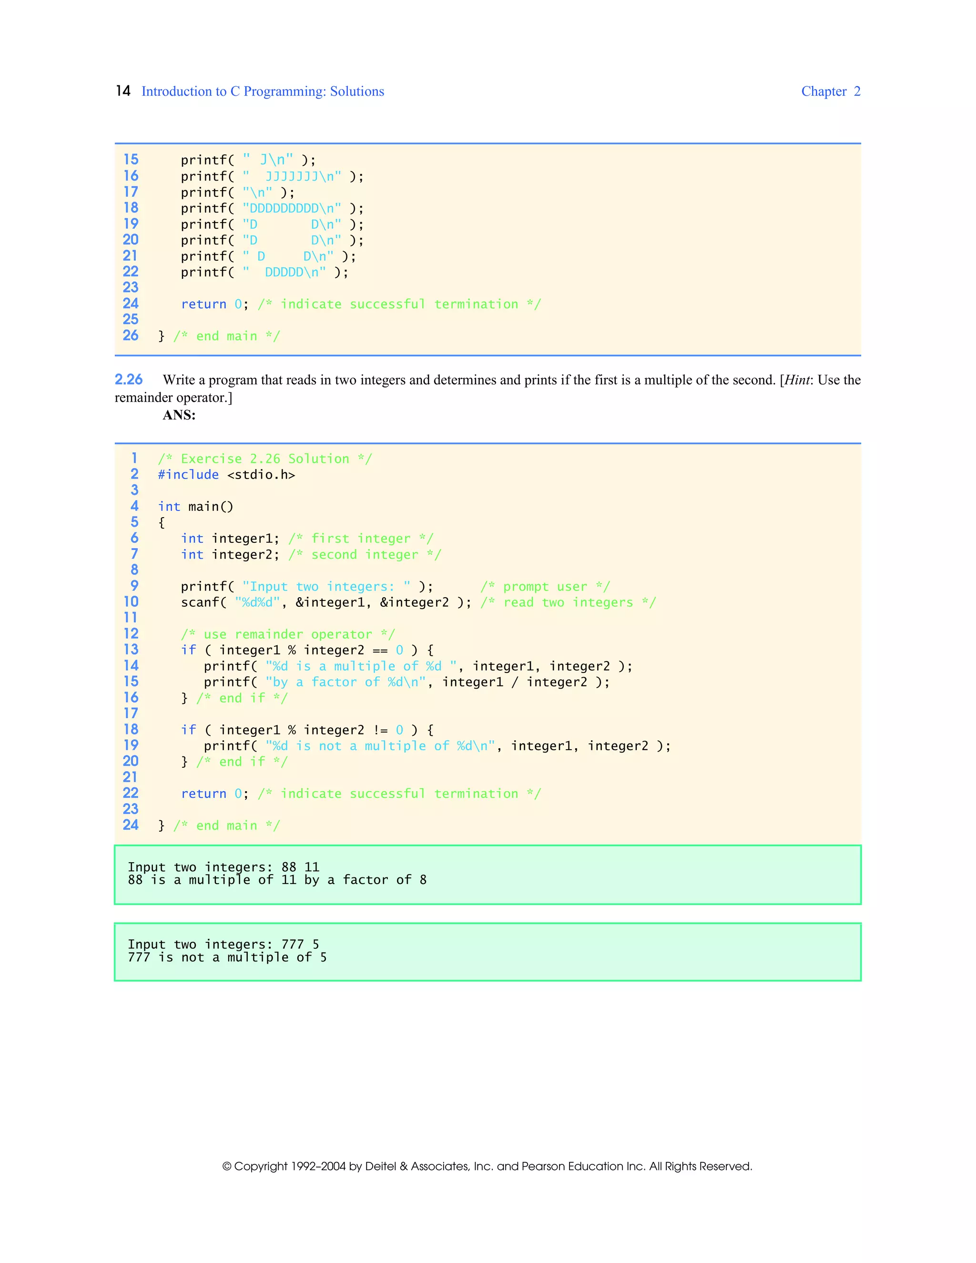Click 'return 0;' in the Exercise 2.26 listing

[x=215, y=794]
